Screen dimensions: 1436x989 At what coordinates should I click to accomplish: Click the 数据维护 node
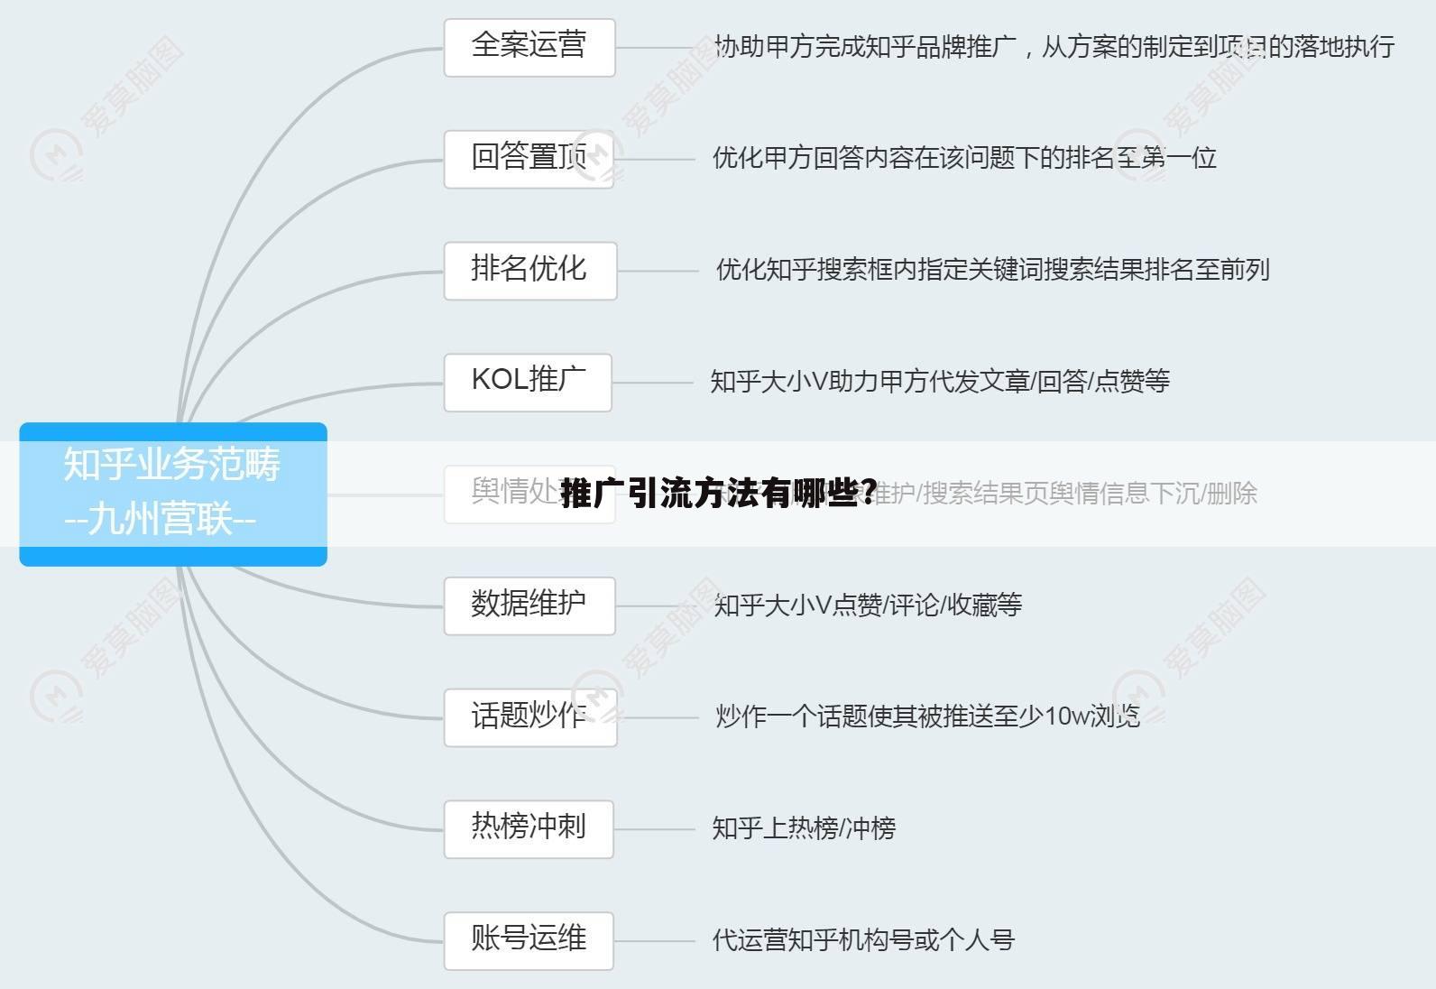click(x=529, y=605)
